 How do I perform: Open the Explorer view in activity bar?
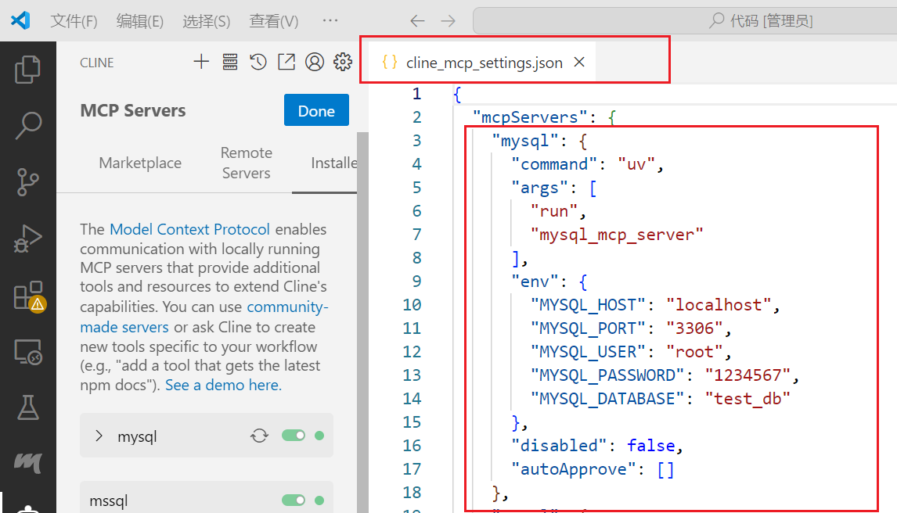click(27, 70)
